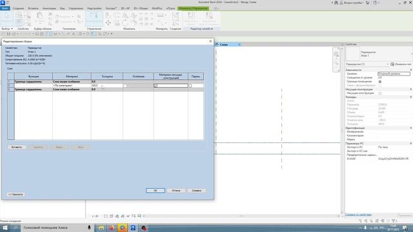Switch to the Создание ribbon tab
The height and width of the screenshot is (232, 413).
[x=18, y=8]
